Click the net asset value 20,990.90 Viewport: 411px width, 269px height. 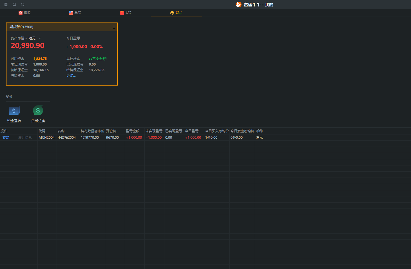(28, 46)
